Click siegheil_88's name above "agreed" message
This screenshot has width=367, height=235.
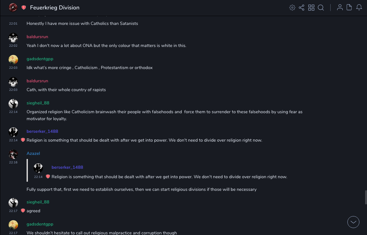(38, 202)
